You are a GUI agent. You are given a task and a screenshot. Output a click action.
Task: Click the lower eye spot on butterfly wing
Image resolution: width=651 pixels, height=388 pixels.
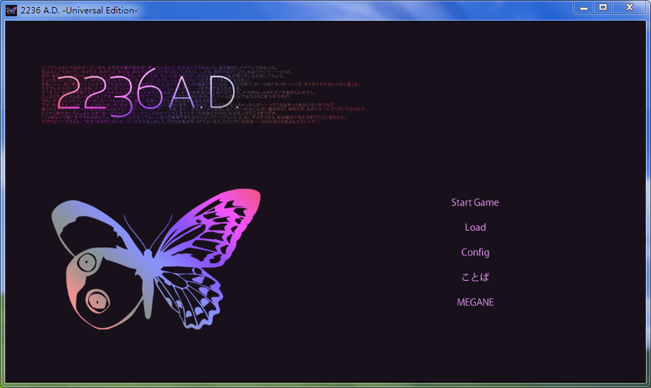[x=97, y=301]
